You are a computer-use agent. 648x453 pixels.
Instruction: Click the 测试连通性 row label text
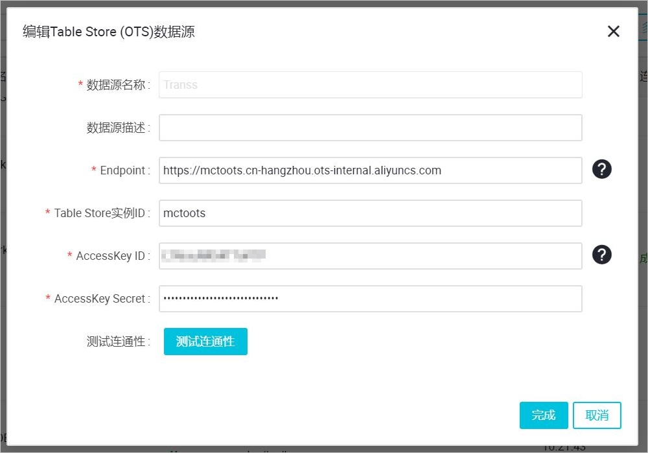[116, 342]
